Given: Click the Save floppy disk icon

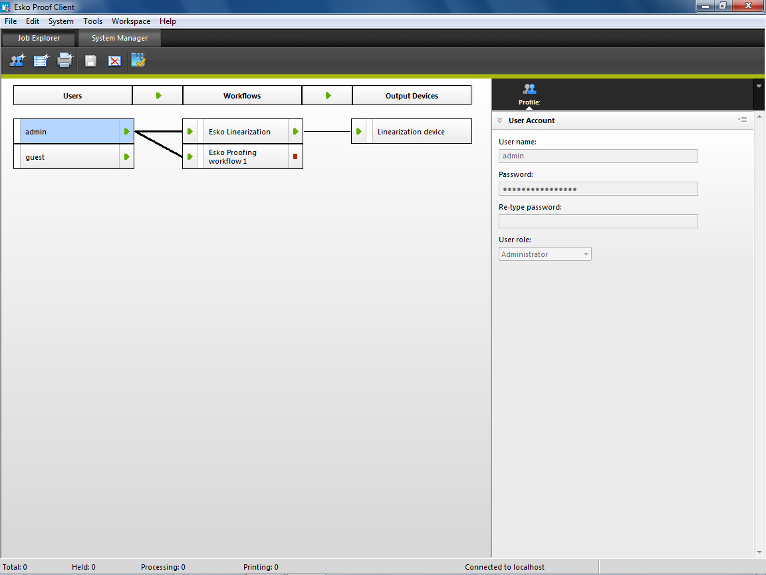Looking at the screenshot, I should 90,61.
